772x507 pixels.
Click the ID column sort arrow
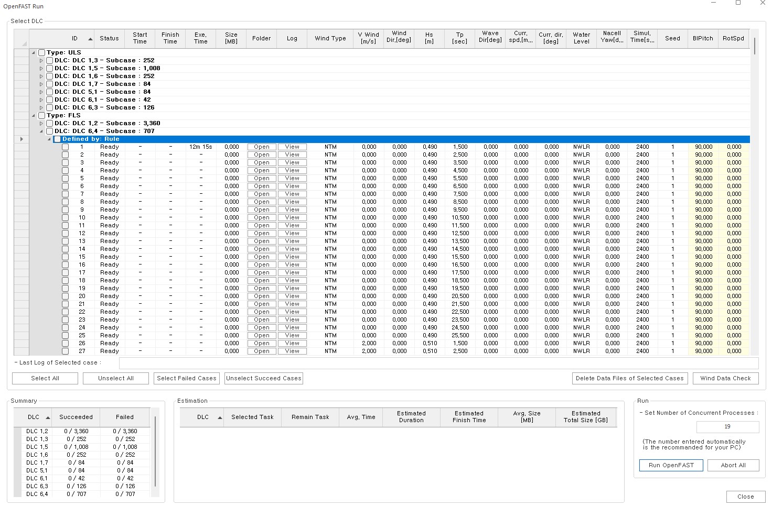[90, 39]
